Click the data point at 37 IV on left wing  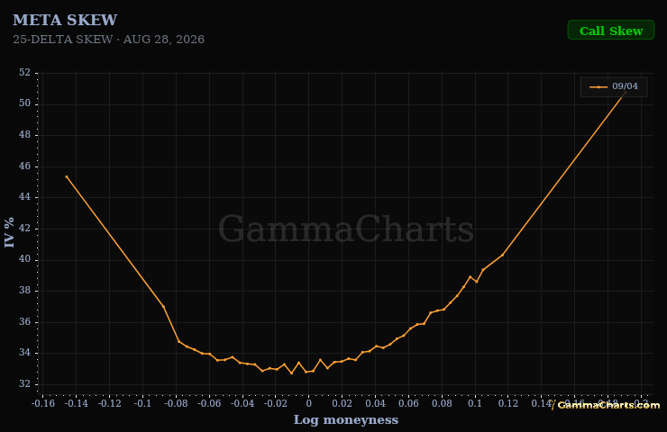click(163, 307)
